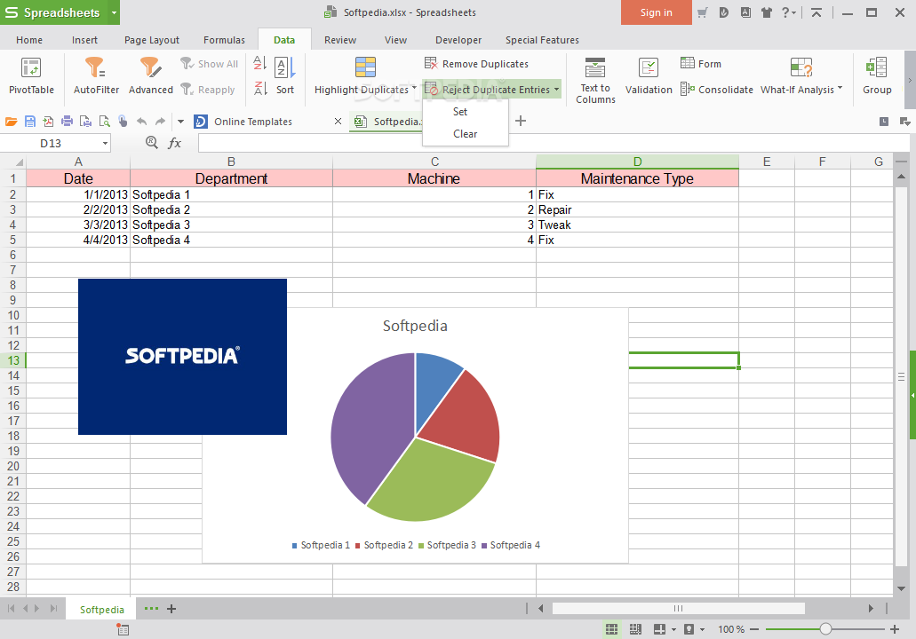916x639 pixels.
Task: Expand the reading layout dropdown in status bar
Action: (x=673, y=629)
